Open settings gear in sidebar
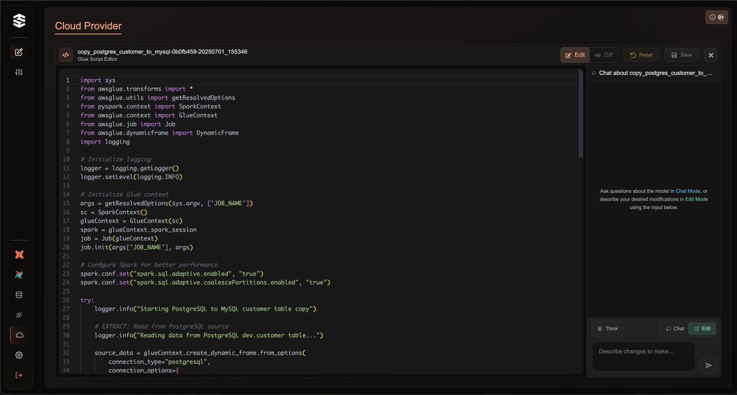The image size is (737, 395). click(x=19, y=355)
